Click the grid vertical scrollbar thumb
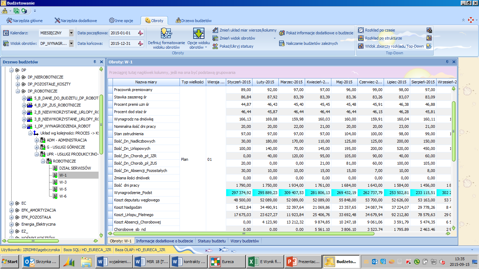The image size is (479, 269). tap(454, 131)
